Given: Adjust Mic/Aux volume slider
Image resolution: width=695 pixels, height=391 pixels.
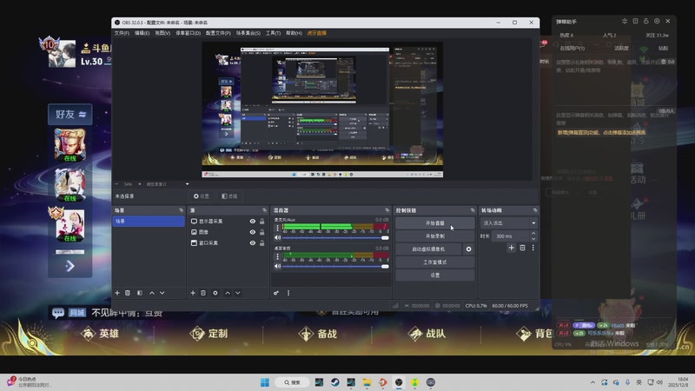Looking at the screenshot, I should point(335,238).
